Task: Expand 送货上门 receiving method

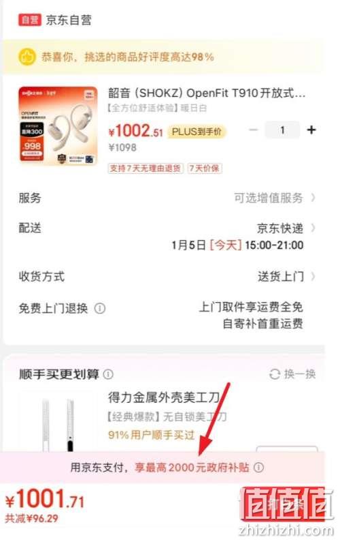Action: coord(286,277)
